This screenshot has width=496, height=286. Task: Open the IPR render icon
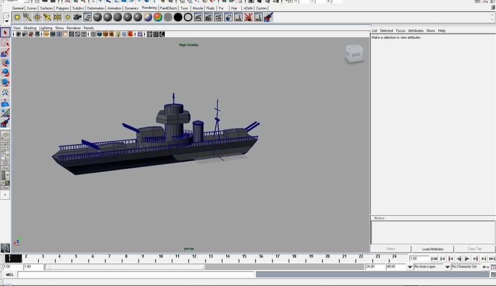(x=208, y=17)
